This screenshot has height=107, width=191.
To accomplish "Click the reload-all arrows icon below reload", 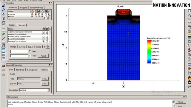I will point(3,14).
